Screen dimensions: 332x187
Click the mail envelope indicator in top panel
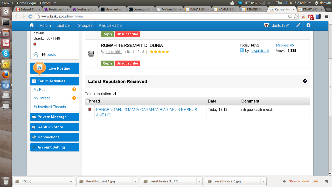[240, 3]
